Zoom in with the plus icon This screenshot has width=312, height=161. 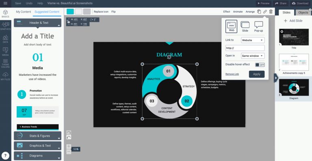tap(69, 146)
